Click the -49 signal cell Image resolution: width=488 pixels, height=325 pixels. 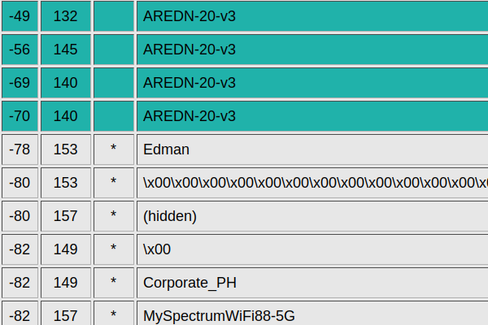(20, 16)
